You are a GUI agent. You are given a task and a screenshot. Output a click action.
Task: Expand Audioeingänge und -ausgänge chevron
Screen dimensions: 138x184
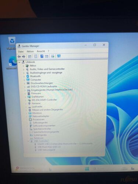point(24,73)
